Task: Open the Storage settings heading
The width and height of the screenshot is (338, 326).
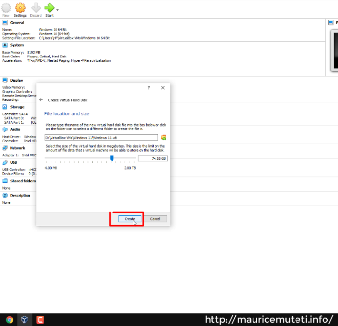Action: [x=17, y=107]
